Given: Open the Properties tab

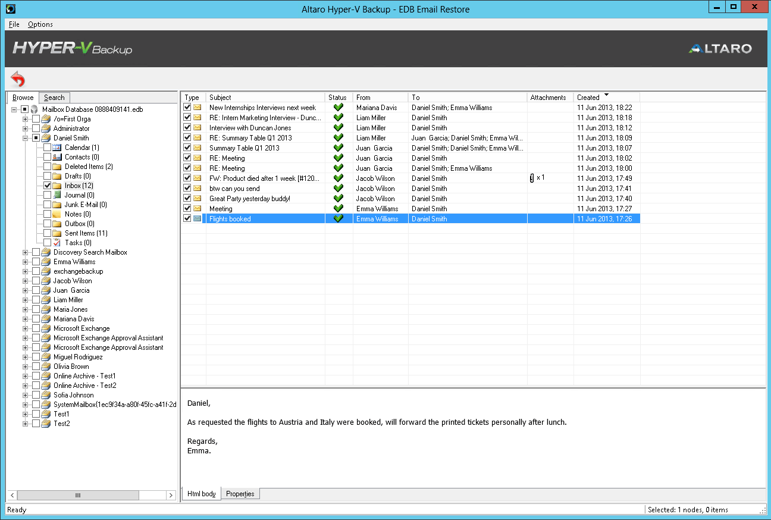Looking at the screenshot, I should click(x=240, y=494).
